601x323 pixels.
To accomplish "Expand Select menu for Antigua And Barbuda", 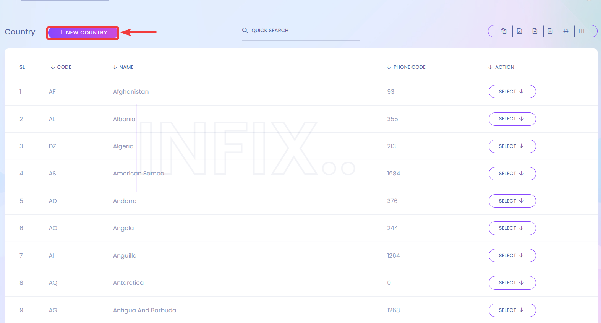I will [512, 310].
